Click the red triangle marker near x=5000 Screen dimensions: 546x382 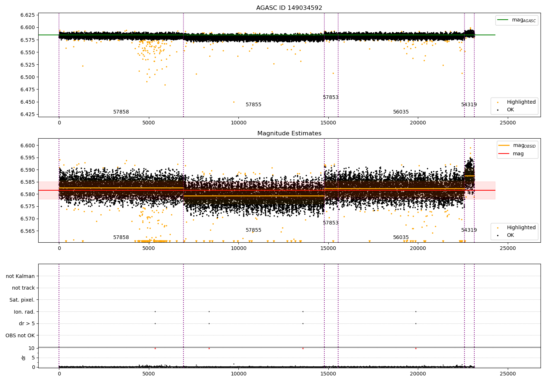[155, 349]
